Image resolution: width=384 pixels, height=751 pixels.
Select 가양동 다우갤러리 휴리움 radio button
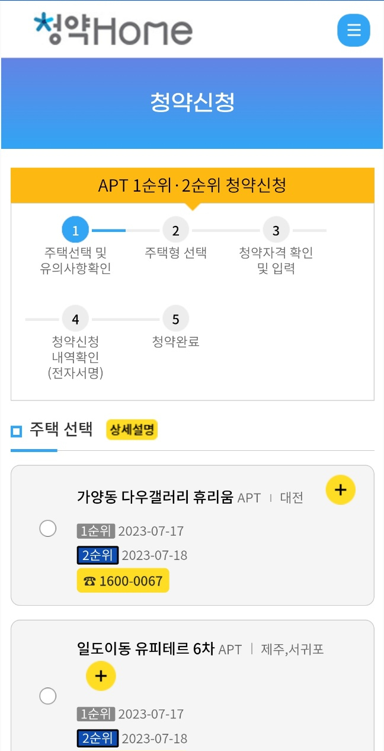coord(48,528)
